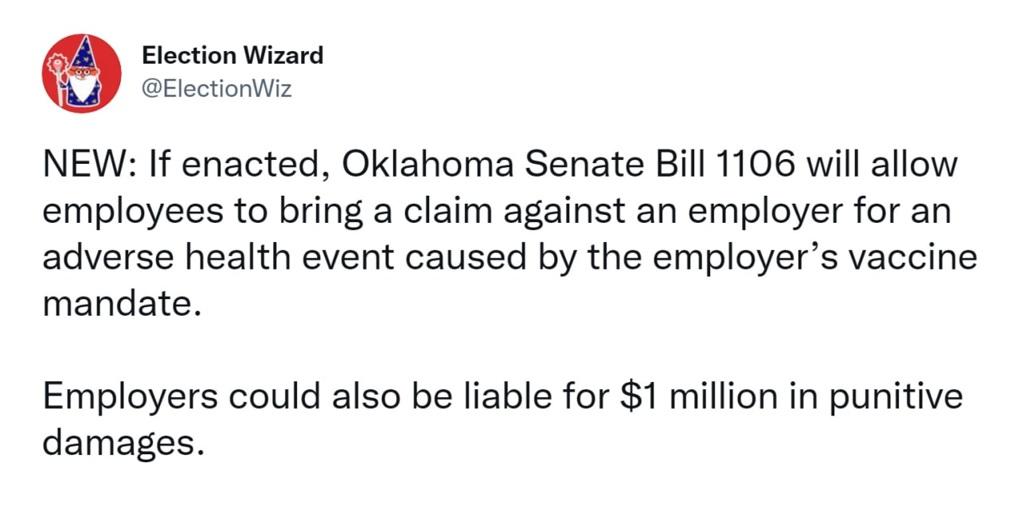
Task: Click the word "NEW:" in the tweet
Action: coord(82,164)
